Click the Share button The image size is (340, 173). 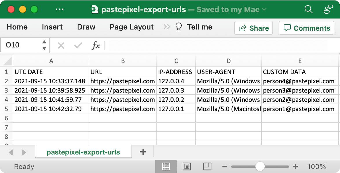coord(253,28)
